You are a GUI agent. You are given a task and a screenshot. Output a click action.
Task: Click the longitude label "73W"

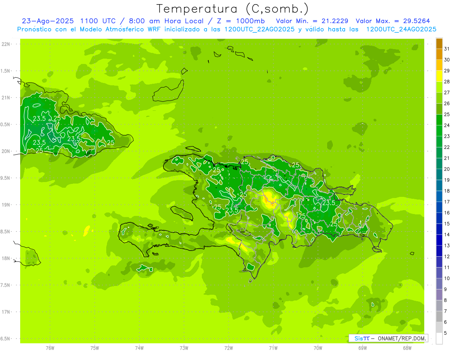184,348
